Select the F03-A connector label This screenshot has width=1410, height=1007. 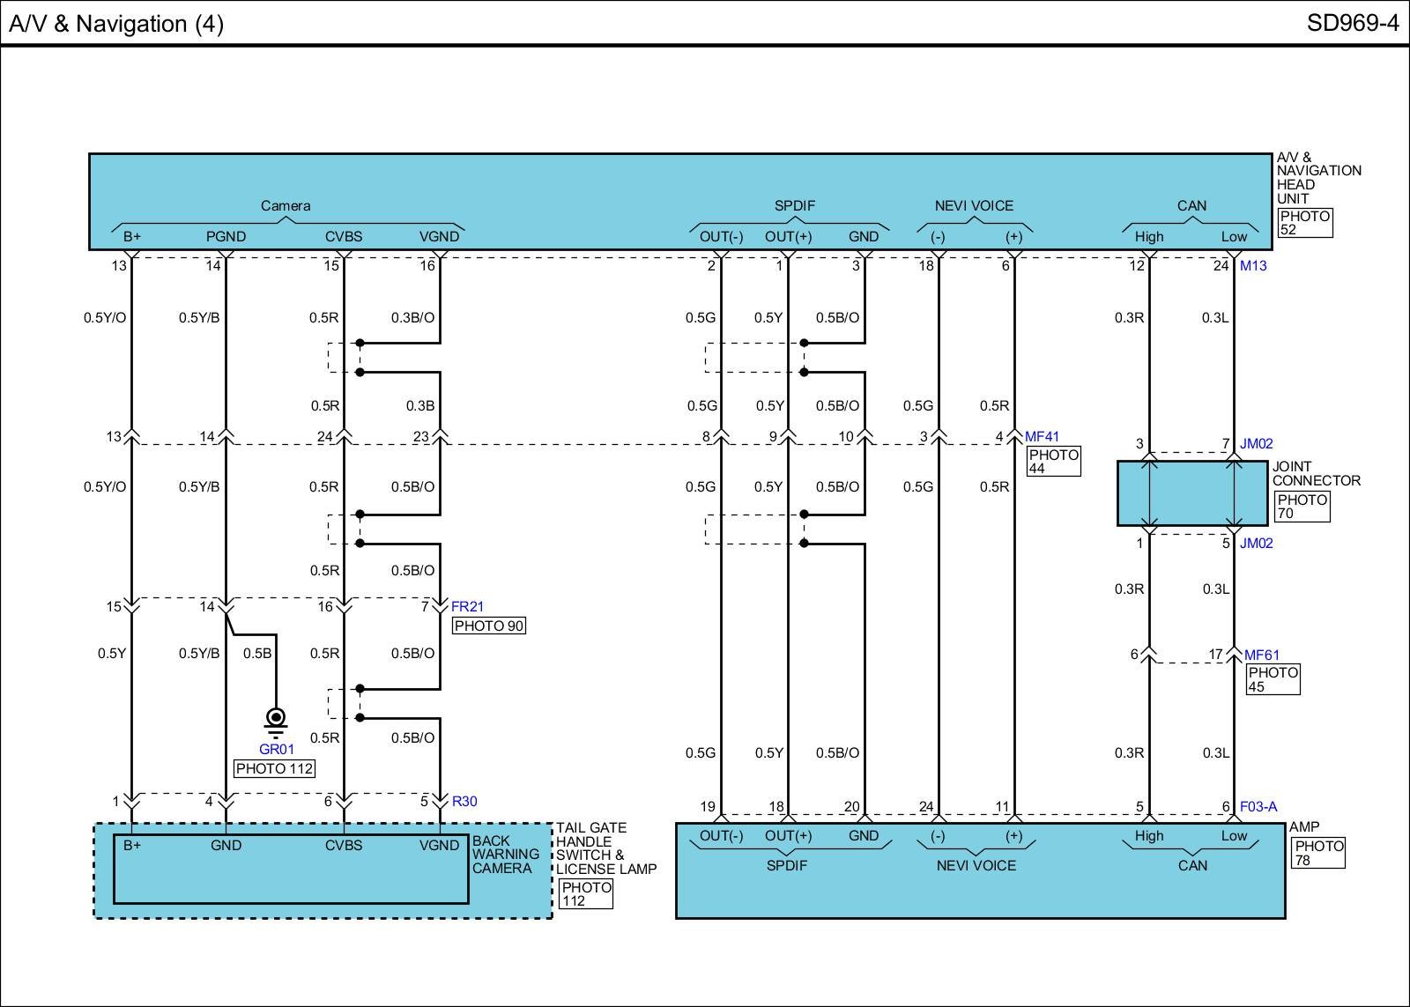(x=1258, y=806)
